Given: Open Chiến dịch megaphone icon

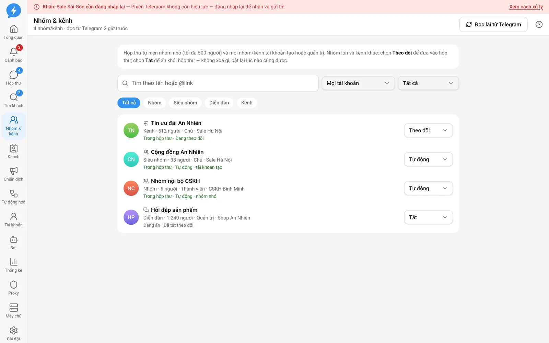Looking at the screenshot, I should 14,174.
